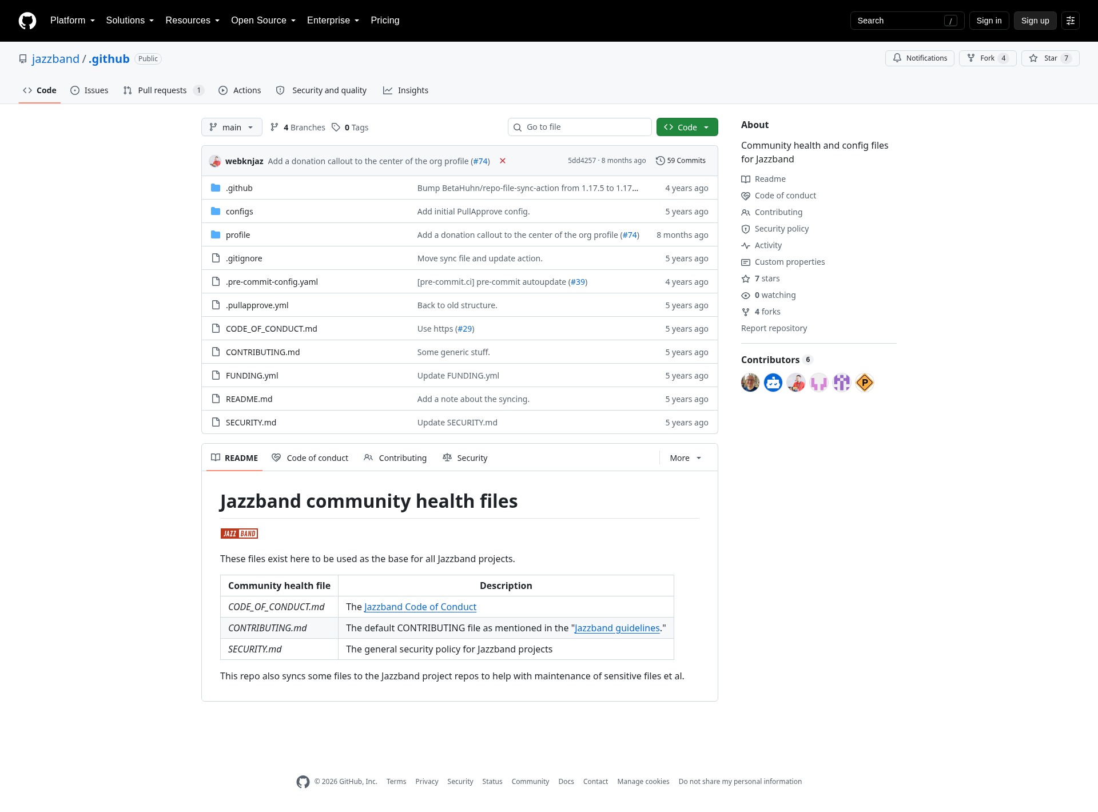Click the failed status X icon on the latest commit
Viewport: 1098px width, 812px height.
[x=503, y=161]
